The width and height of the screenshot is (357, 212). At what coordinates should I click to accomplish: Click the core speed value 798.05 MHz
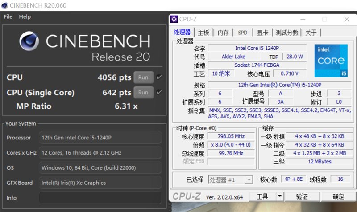(231, 136)
